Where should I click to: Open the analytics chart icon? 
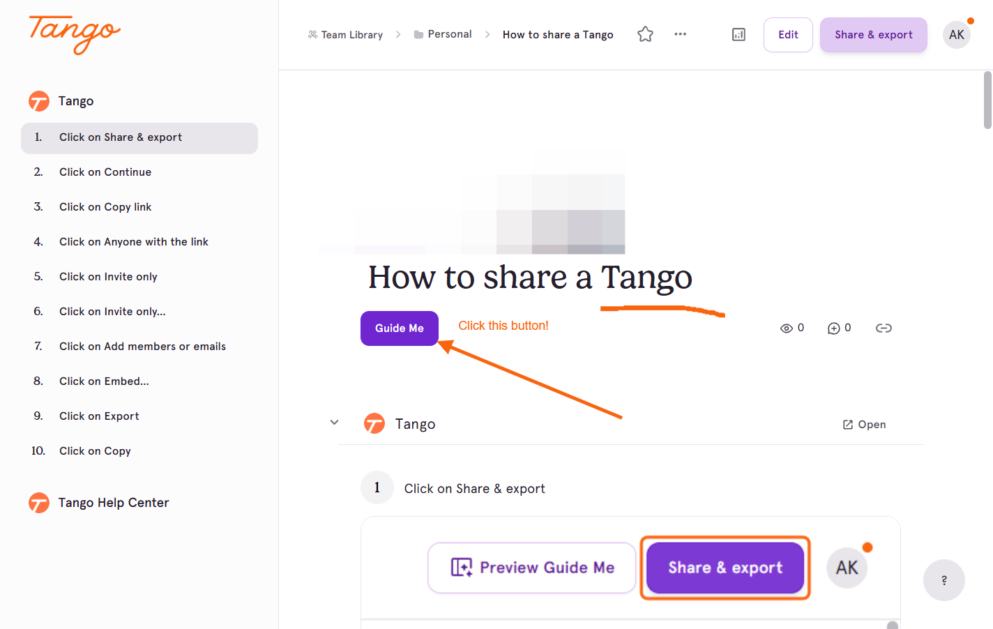point(738,34)
